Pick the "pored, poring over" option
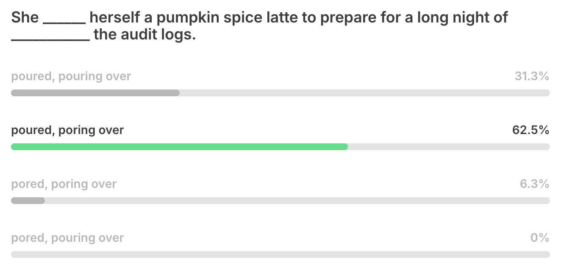Viewport: 561px width, 274px height. click(64, 184)
